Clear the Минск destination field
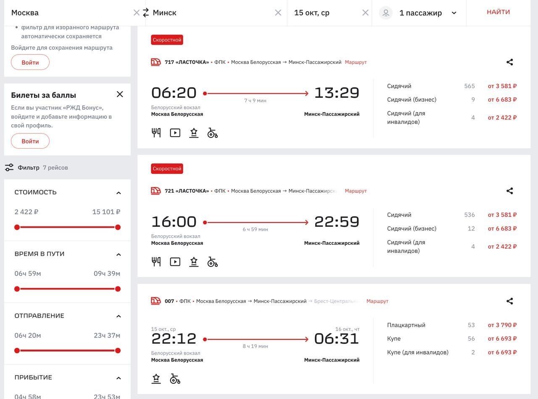The image size is (538, 399). pyautogui.click(x=278, y=13)
